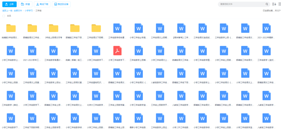Select Word file 三年级语文上册第...
This screenshot has height=130, width=281.
32,73
